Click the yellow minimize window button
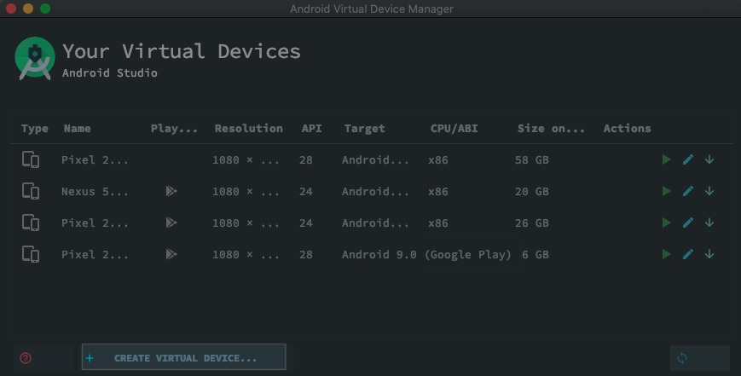The image size is (741, 376). [x=28, y=9]
